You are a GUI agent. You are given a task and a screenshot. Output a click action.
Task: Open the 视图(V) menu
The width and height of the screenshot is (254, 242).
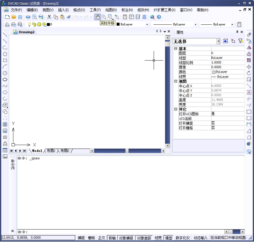point(48,10)
